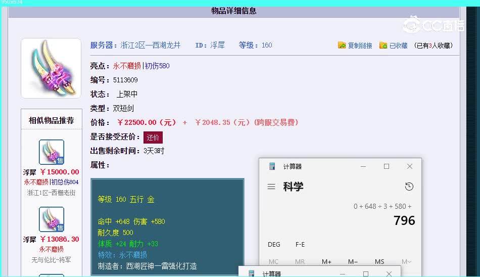Screen dimensions: 480x277
Task: Click the 复制链接 link text
Action: (360, 45)
